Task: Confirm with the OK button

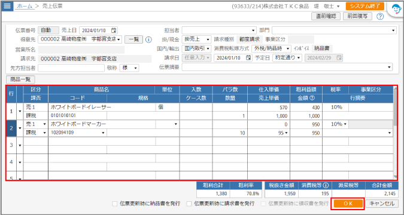Action: pyautogui.click(x=348, y=204)
